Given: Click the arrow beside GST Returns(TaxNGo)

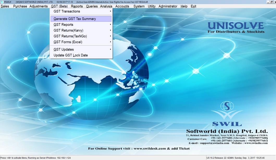Looking at the screenshot, I should (110, 36).
